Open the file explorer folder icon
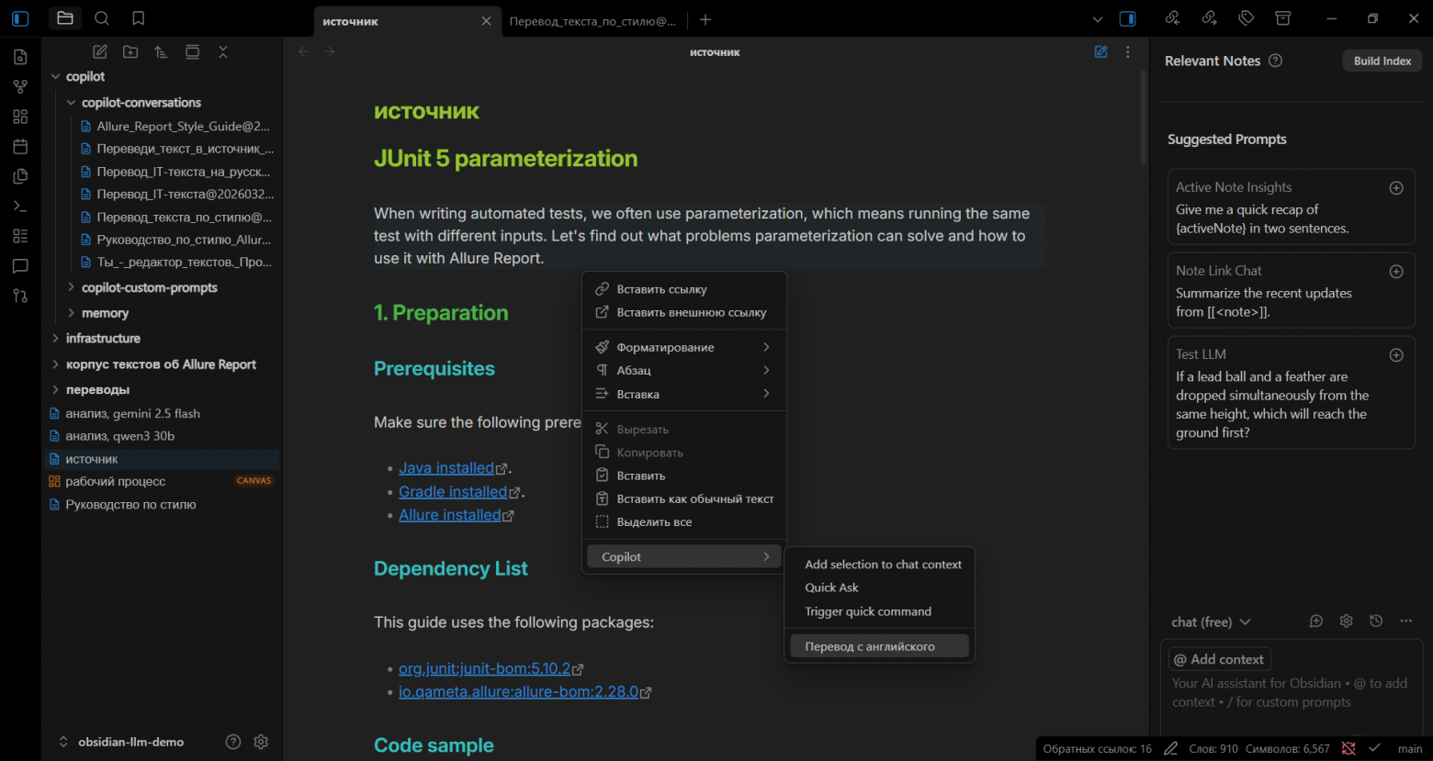The image size is (1433, 761). coord(65,18)
